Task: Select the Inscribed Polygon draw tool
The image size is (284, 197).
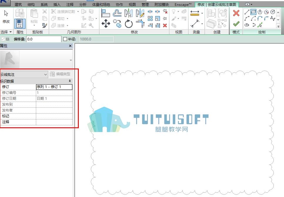Action: 260,12
